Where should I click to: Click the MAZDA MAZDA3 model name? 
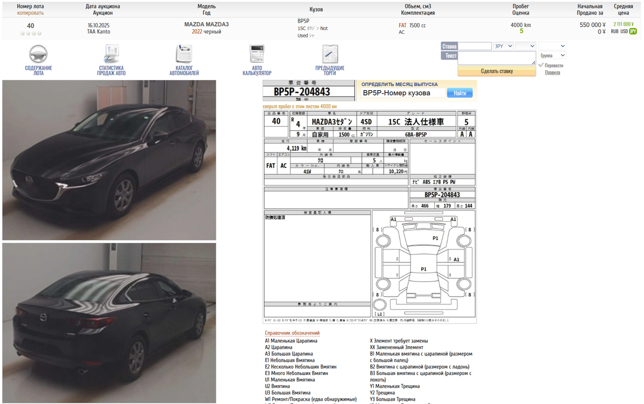[x=207, y=25]
